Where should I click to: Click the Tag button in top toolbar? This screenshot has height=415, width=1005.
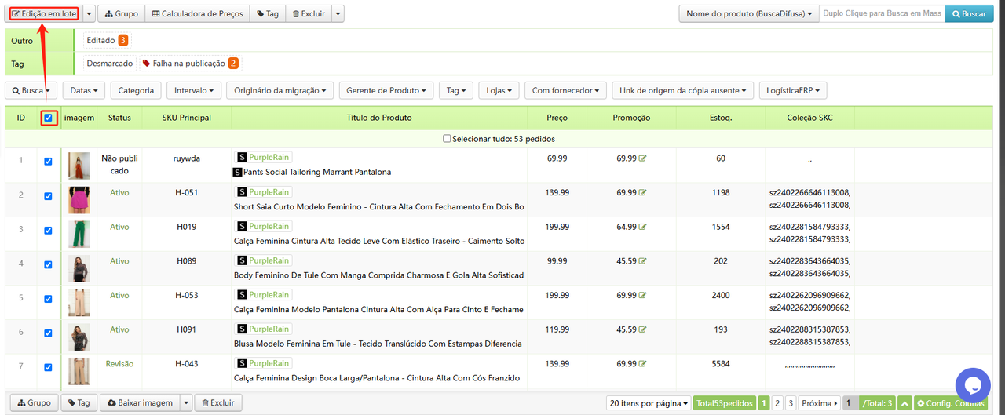click(267, 13)
